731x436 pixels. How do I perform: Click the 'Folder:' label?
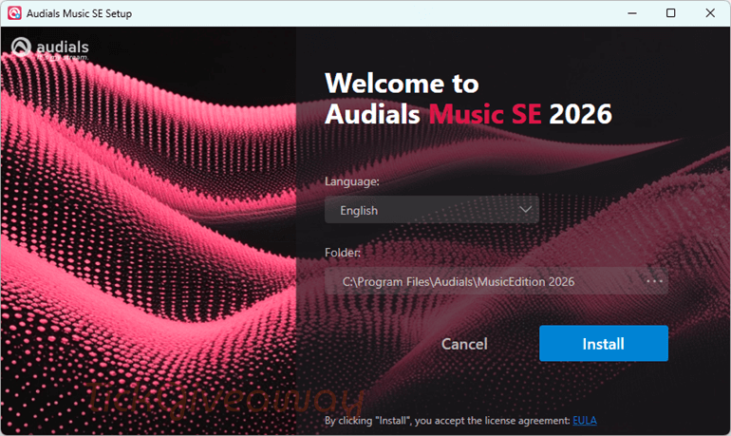point(343,253)
